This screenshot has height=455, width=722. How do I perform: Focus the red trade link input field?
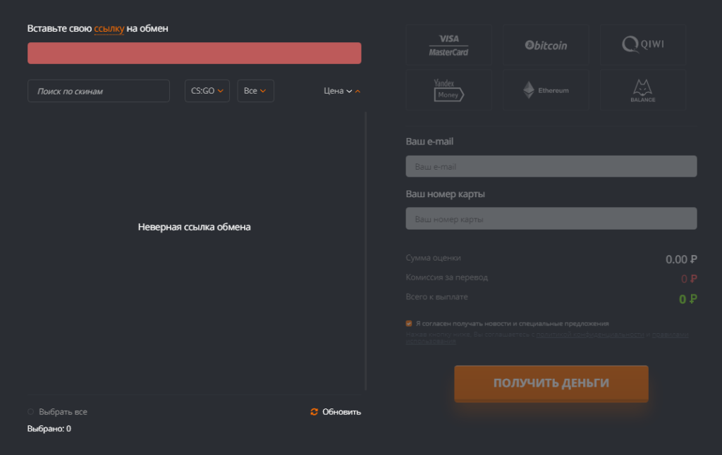click(x=195, y=53)
